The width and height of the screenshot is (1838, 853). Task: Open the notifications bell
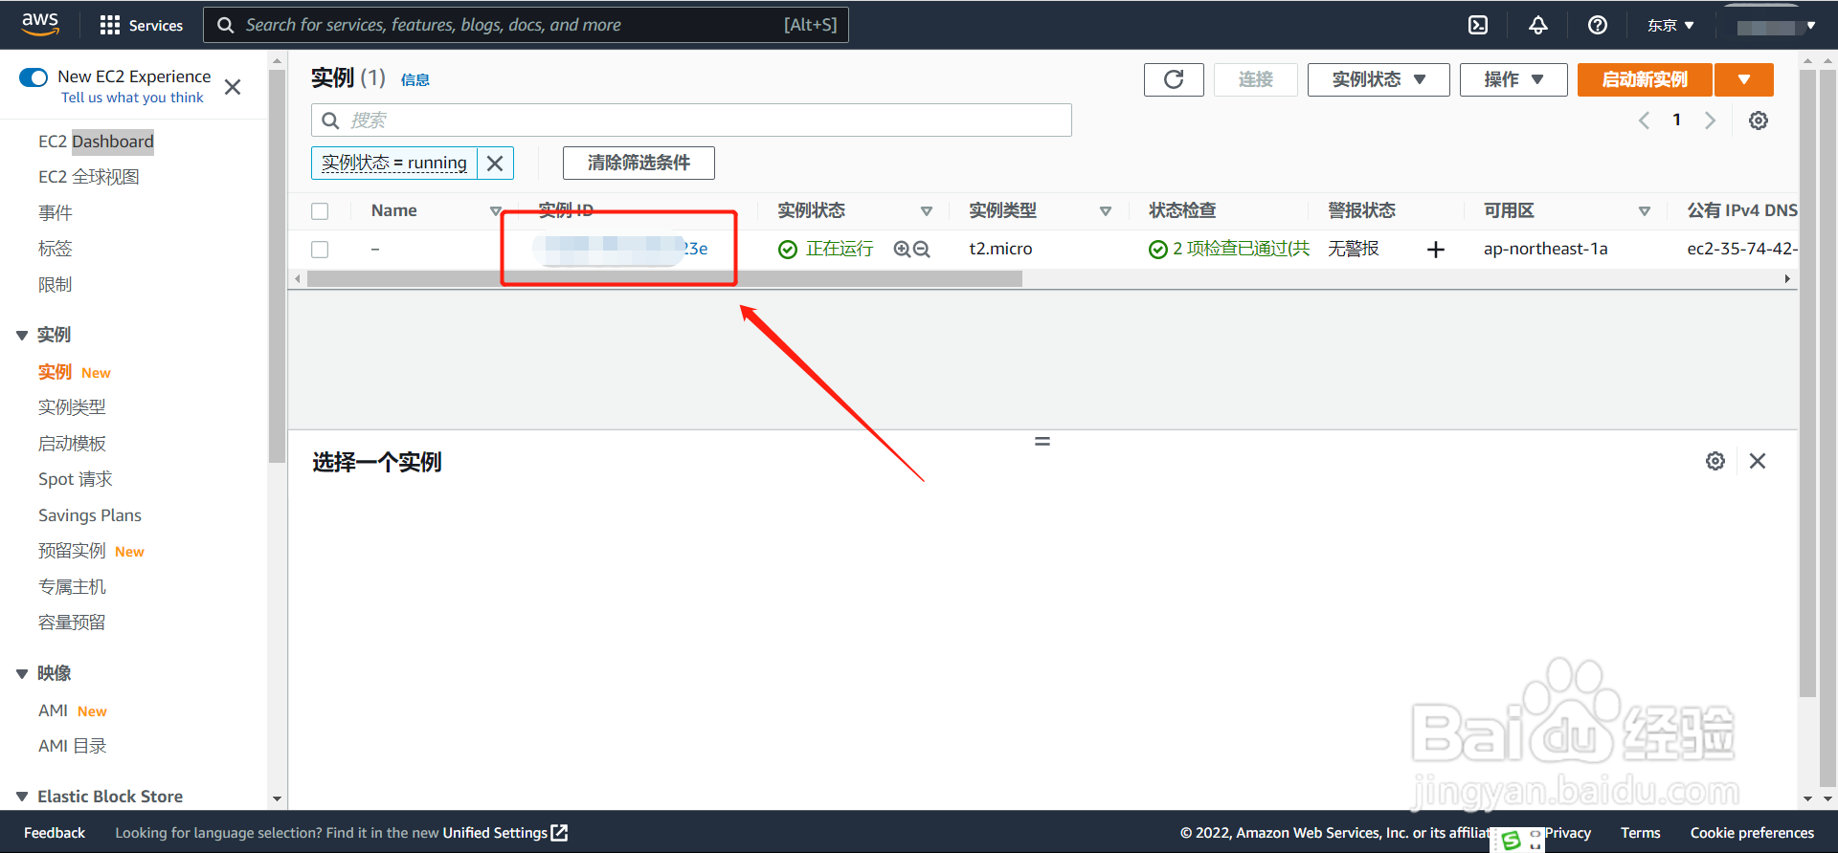(1537, 25)
